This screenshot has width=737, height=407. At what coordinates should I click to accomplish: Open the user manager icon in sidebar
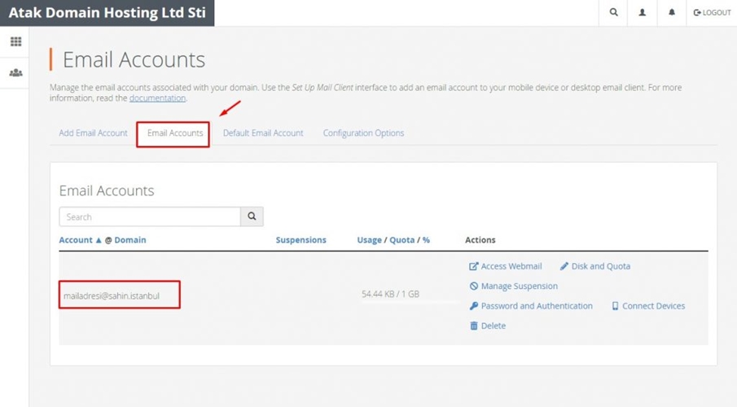tap(15, 72)
